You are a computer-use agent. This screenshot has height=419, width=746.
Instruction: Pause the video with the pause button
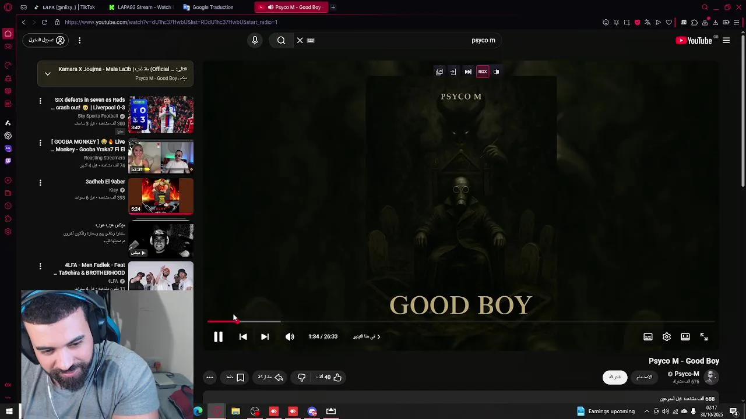pos(218,337)
